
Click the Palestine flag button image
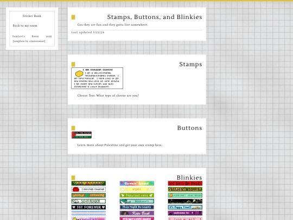pos(81,135)
